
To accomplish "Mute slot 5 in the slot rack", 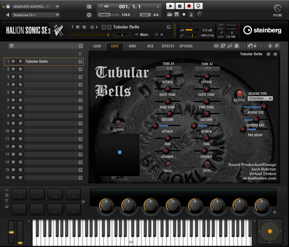I will pyautogui.click(x=13, y=92).
